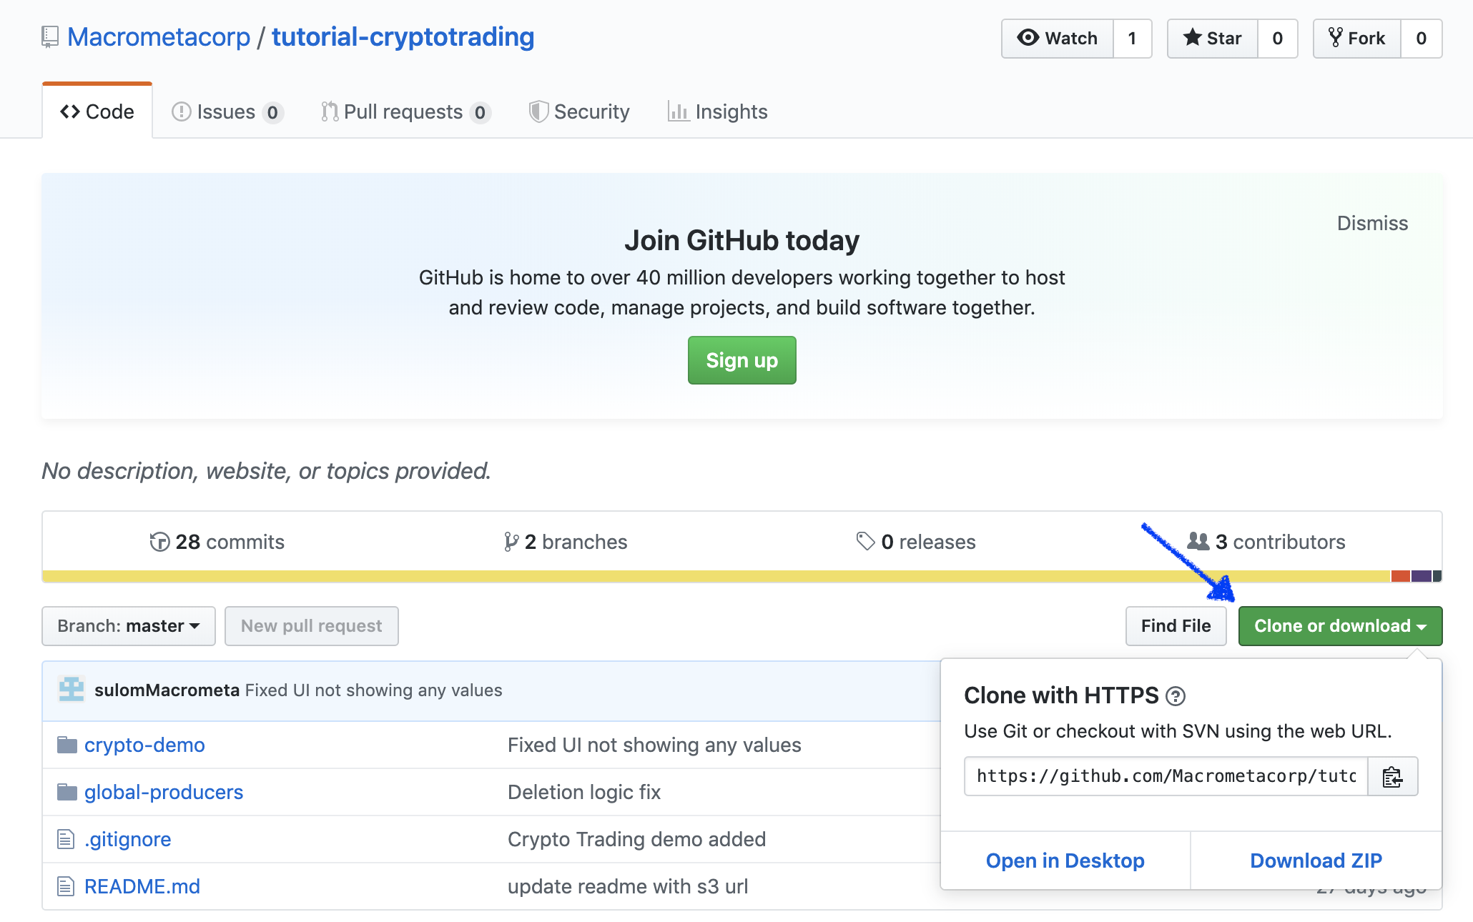Click the Find File button
This screenshot has width=1473, height=922.
click(x=1176, y=626)
